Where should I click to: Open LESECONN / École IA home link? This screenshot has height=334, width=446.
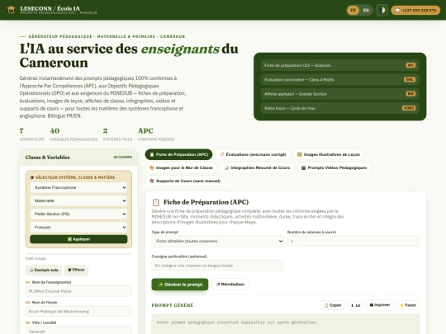tap(50, 8)
